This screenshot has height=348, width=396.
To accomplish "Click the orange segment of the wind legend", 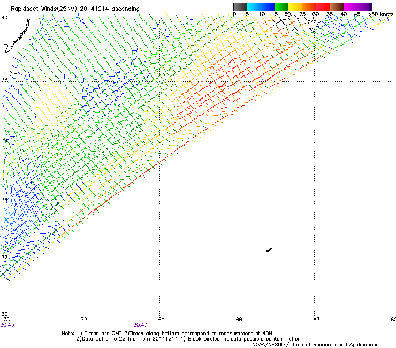I will 309,6.
